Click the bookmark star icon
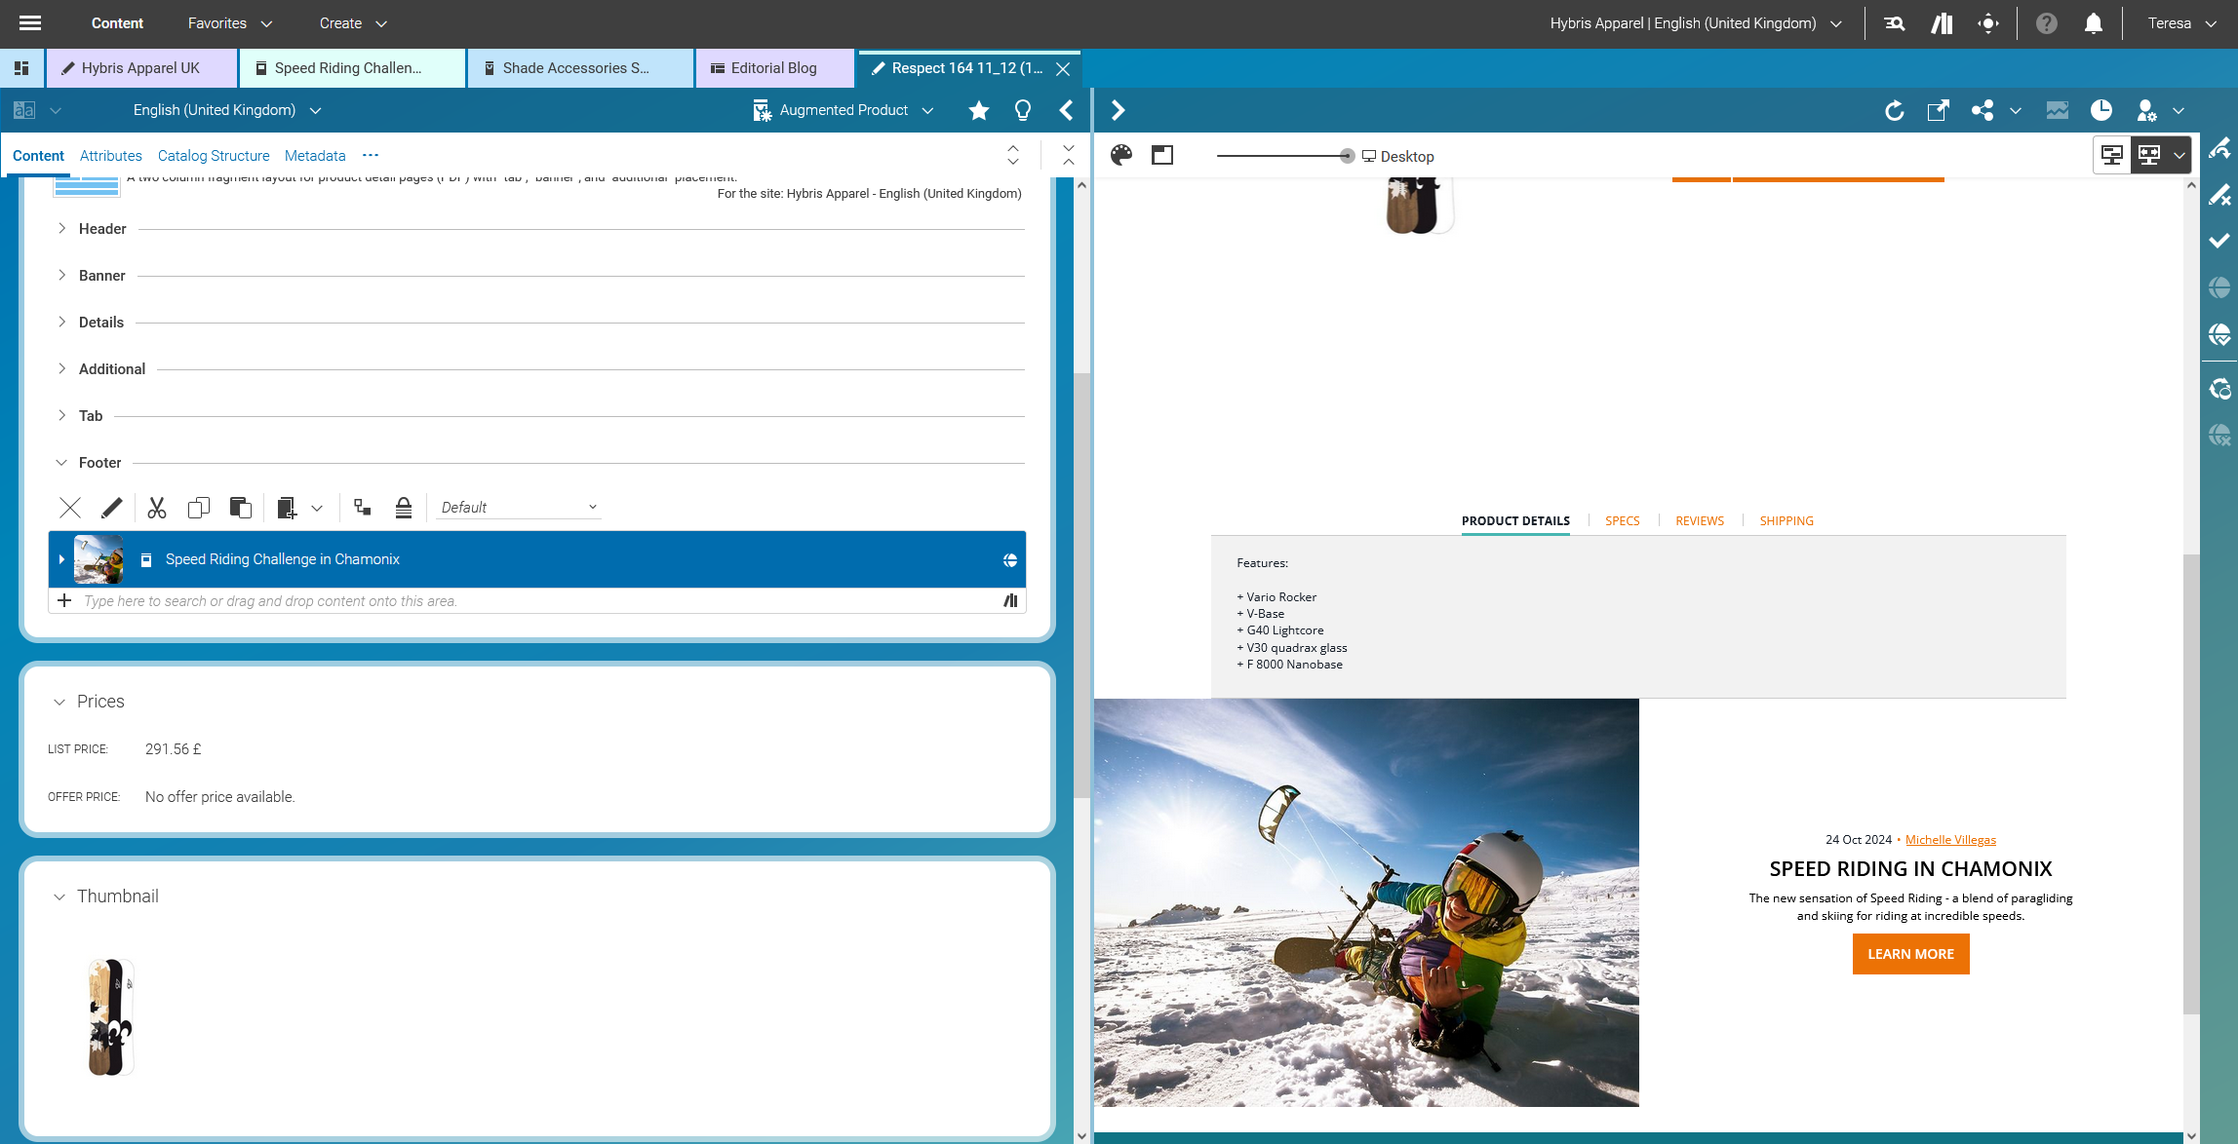 click(x=979, y=110)
